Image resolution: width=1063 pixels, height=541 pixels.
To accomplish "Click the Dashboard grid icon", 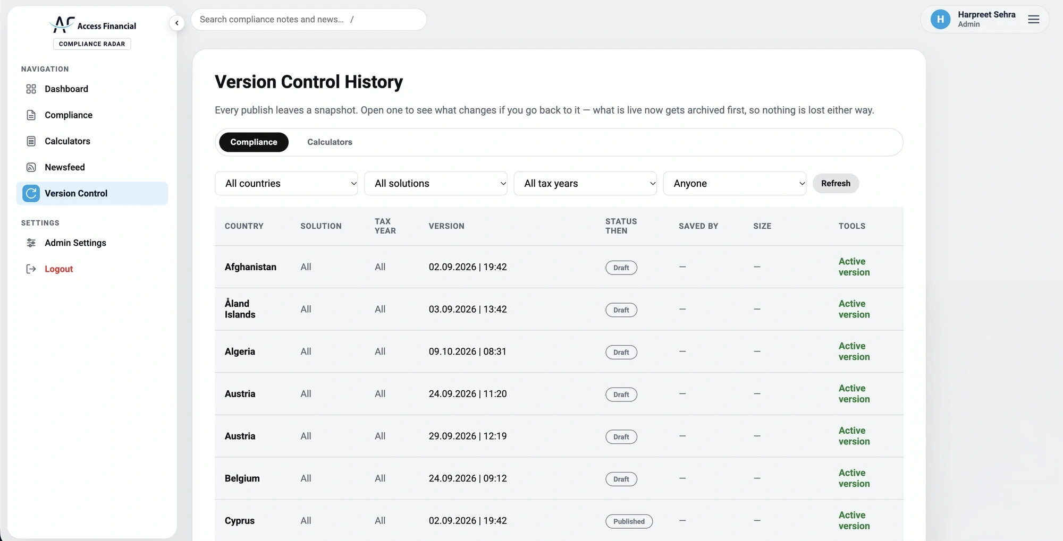I will (31, 89).
